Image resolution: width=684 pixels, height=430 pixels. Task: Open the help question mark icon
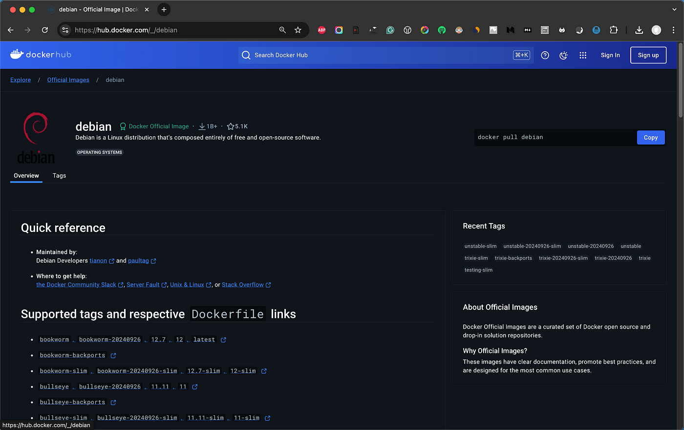545,55
